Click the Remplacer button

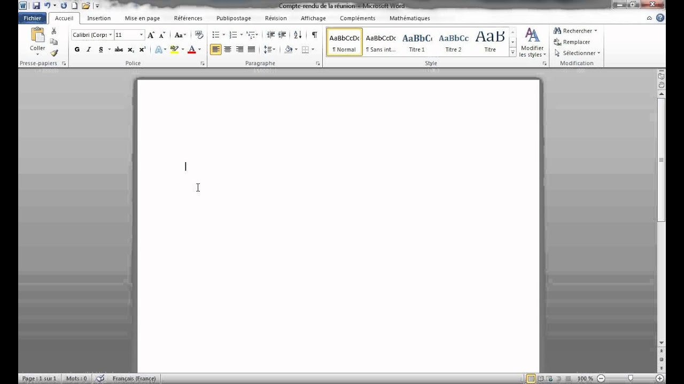click(572, 42)
